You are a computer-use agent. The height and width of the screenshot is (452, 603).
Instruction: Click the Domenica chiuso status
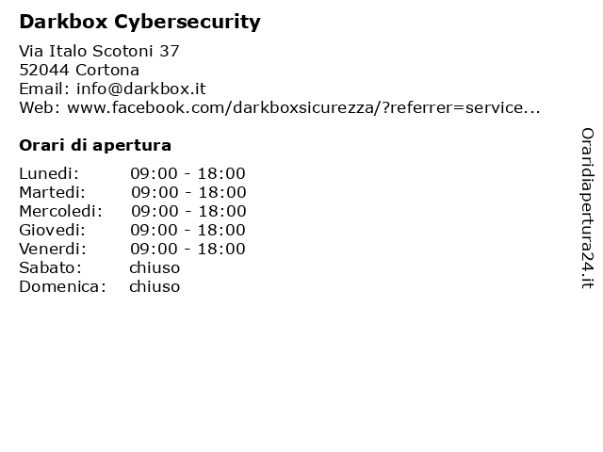click(155, 286)
